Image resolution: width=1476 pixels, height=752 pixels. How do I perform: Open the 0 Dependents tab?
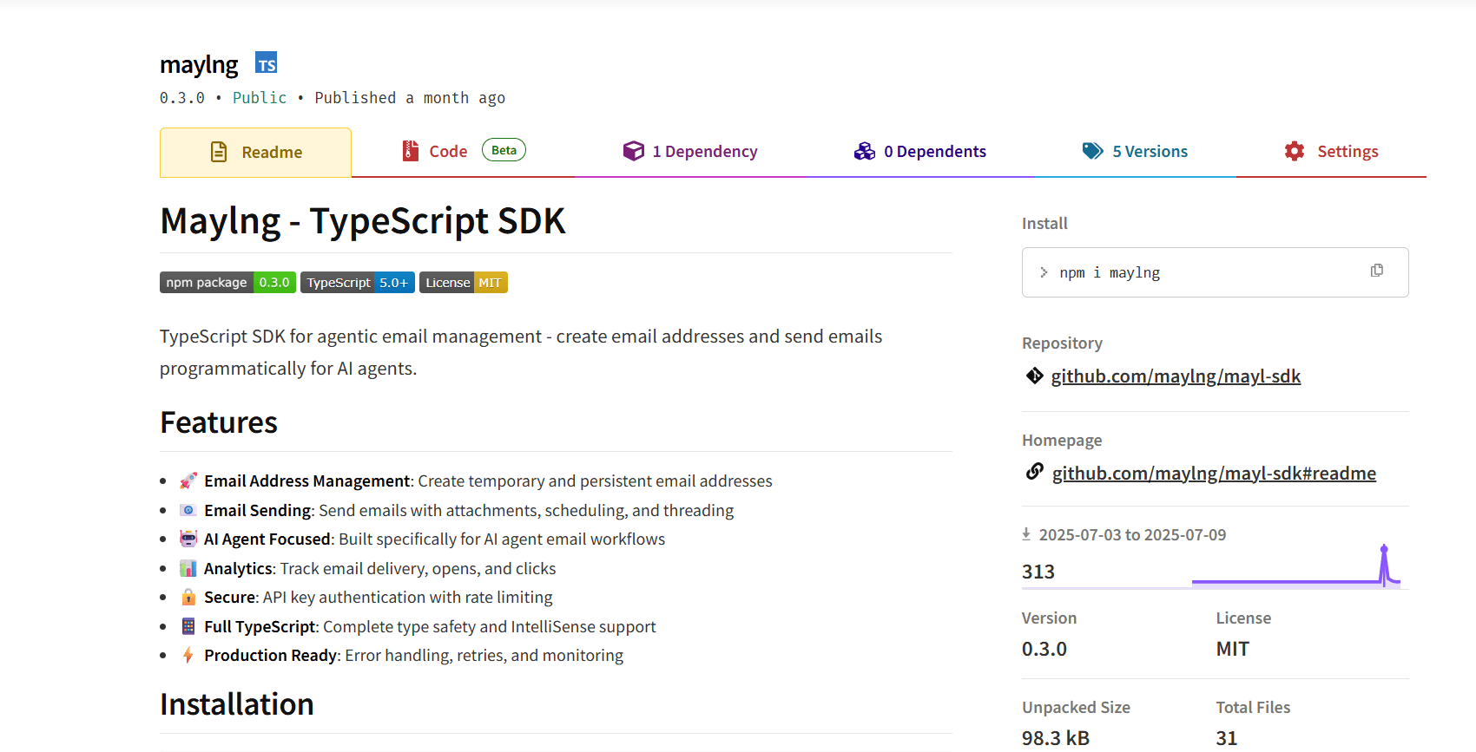[x=920, y=152]
